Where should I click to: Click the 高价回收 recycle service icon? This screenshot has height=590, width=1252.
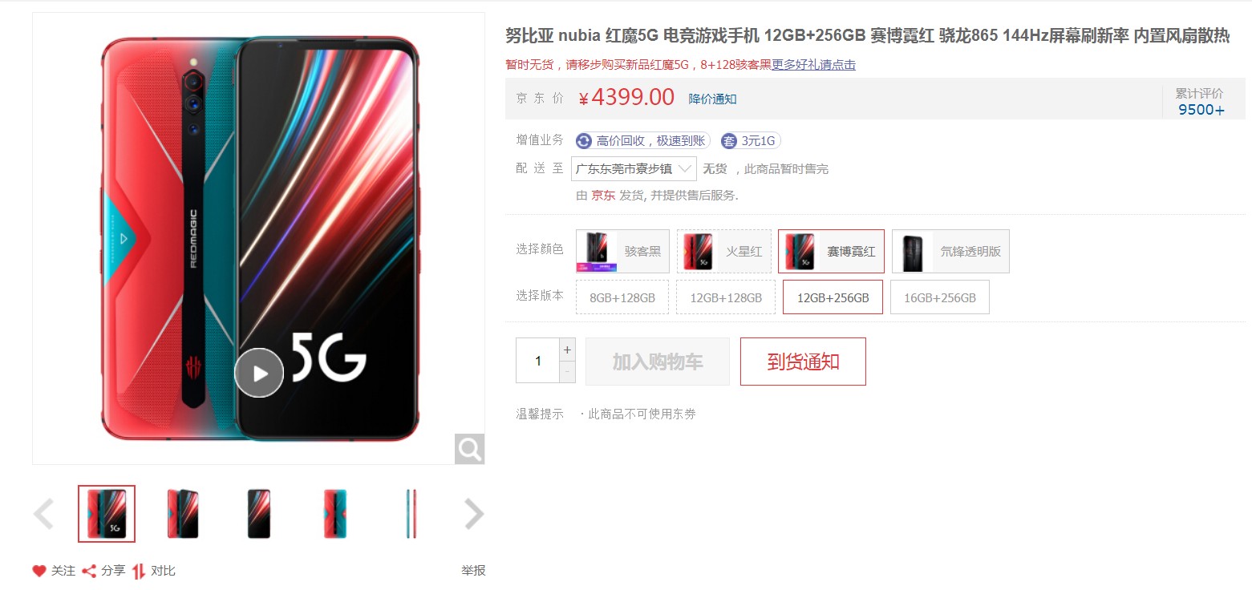583,141
